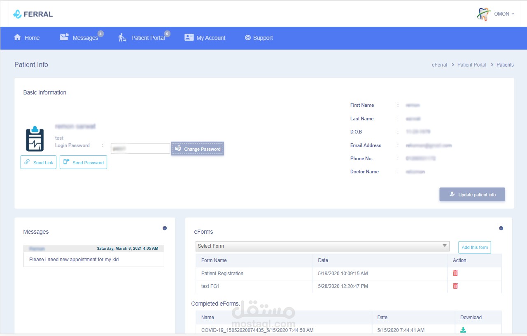Collapse the Messages panel with minus icon
The width and height of the screenshot is (527, 336).
coord(165,228)
